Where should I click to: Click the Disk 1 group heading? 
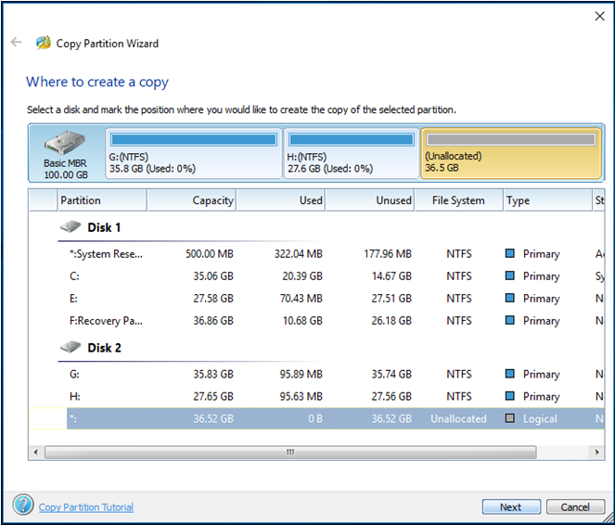[104, 227]
